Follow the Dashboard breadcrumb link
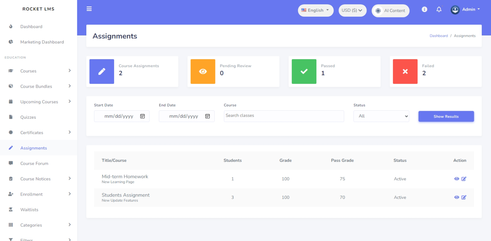 coord(438,36)
